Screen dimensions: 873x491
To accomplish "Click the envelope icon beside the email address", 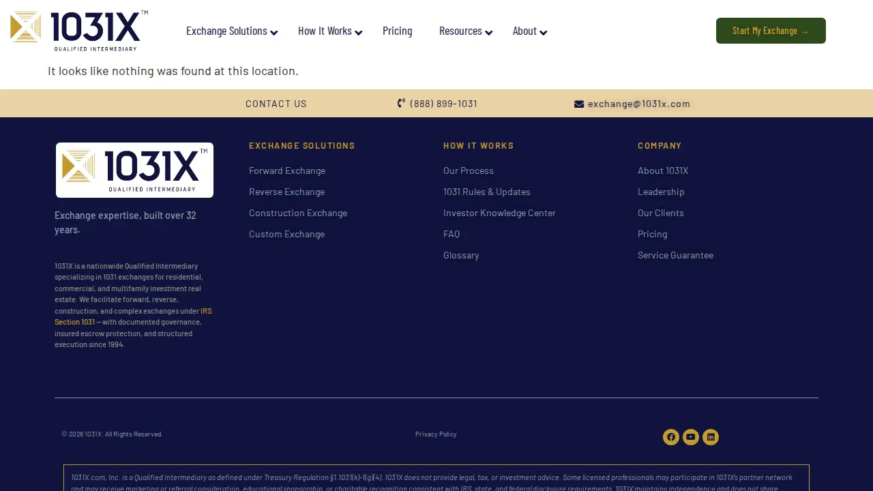I will pyautogui.click(x=579, y=104).
